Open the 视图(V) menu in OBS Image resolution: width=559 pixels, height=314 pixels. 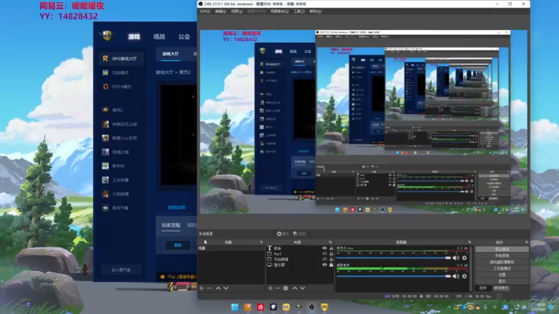[x=236, y=11]
